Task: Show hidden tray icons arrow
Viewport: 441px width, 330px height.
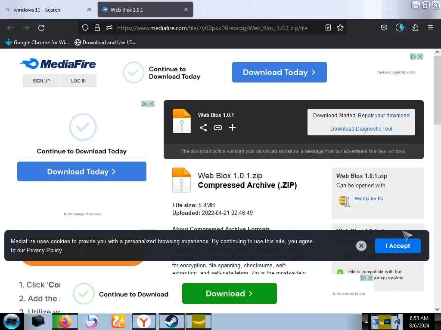Action: (x=366, y=321)
